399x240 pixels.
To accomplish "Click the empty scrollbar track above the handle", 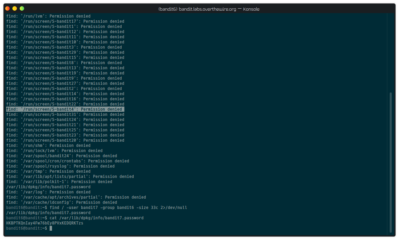I will (390, 52).
